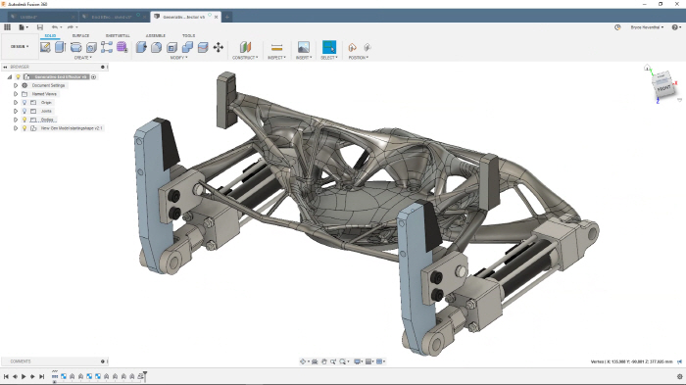Toggle visibility bulb of Joints folder
The image size is (686, 385).
coord(24,111)
